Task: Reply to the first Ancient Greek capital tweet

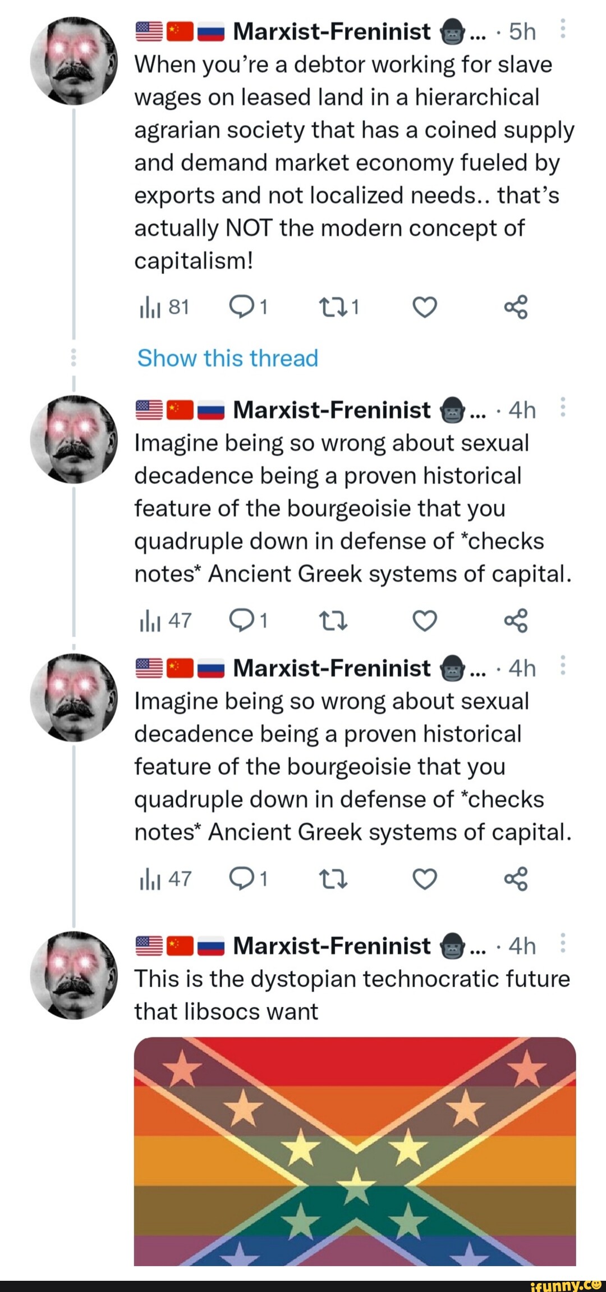Action: (241, 620)
